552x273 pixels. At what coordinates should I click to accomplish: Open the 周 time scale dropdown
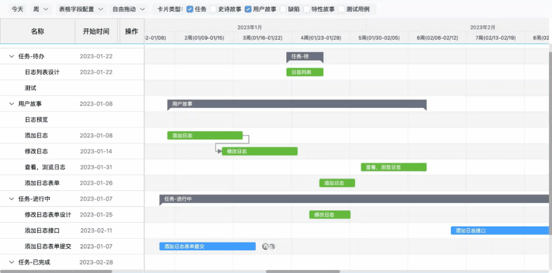[40, 9]
